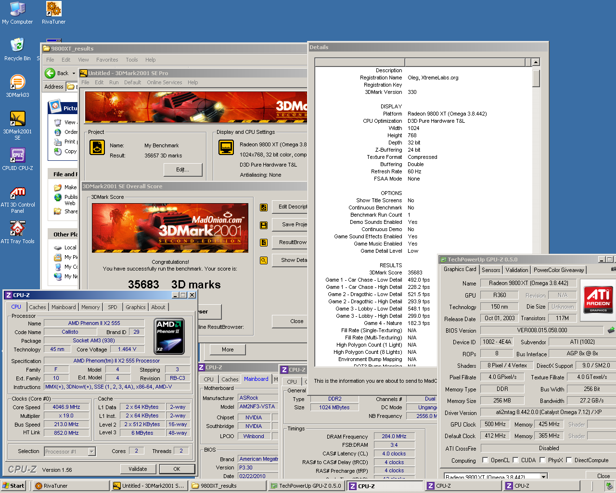Click the system tray icon on taskbar

[609, 486]
